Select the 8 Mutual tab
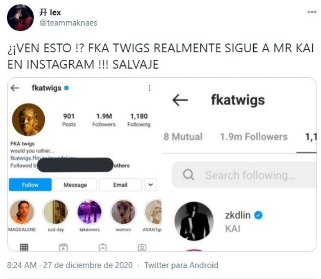Image resolution: width=321 pixels, height=279 pixels. pos(183,137)
